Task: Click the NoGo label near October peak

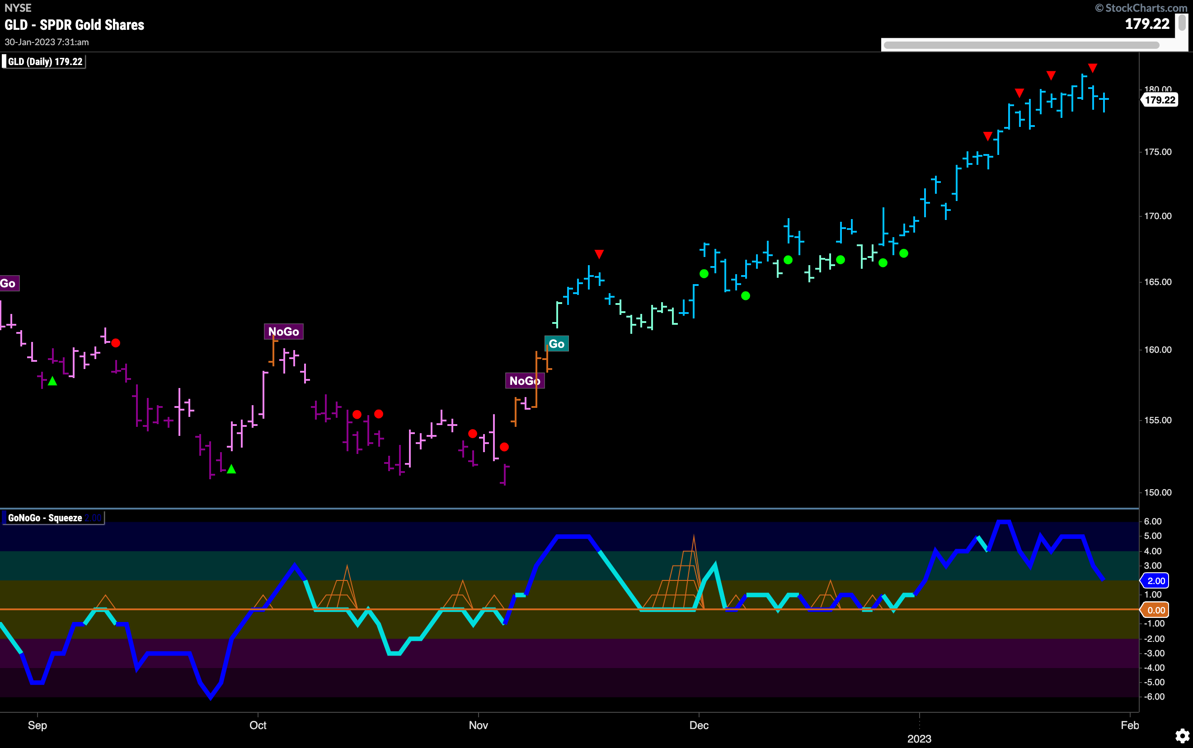Action: [x=283, y=332]
